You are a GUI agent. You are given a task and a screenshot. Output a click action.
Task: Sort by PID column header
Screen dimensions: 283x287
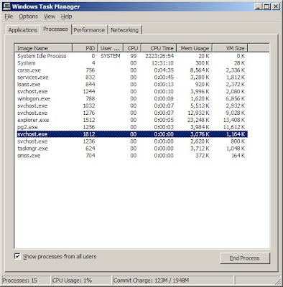(x=85, y=48)
